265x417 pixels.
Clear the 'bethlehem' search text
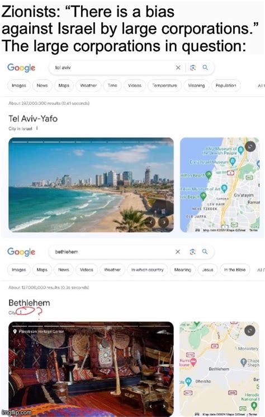178,252
